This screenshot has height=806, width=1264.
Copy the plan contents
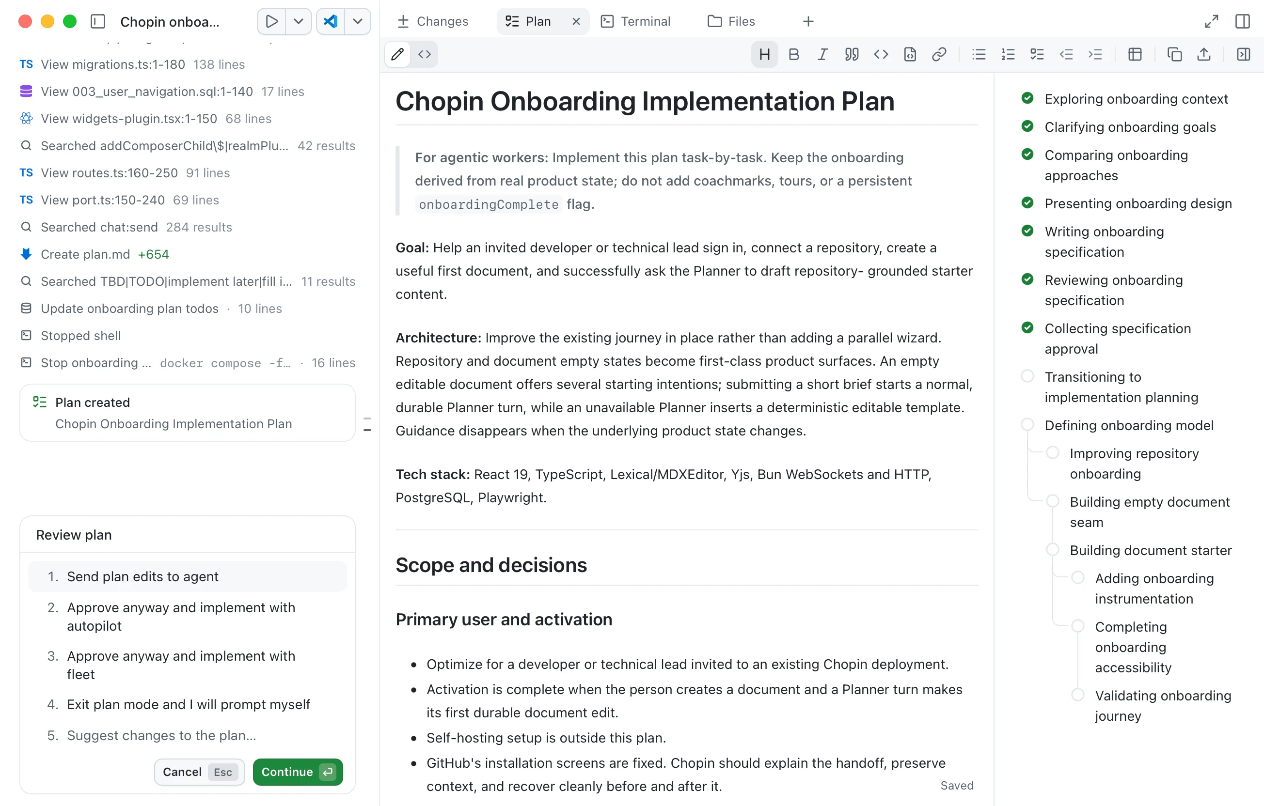coord(1175,54)
